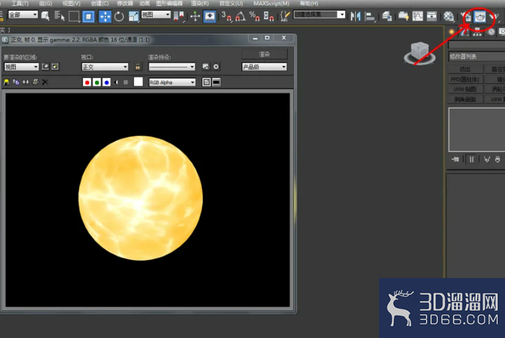Click the white color swatch
Viewport: 505px width, 338px height.
[138, 81]
